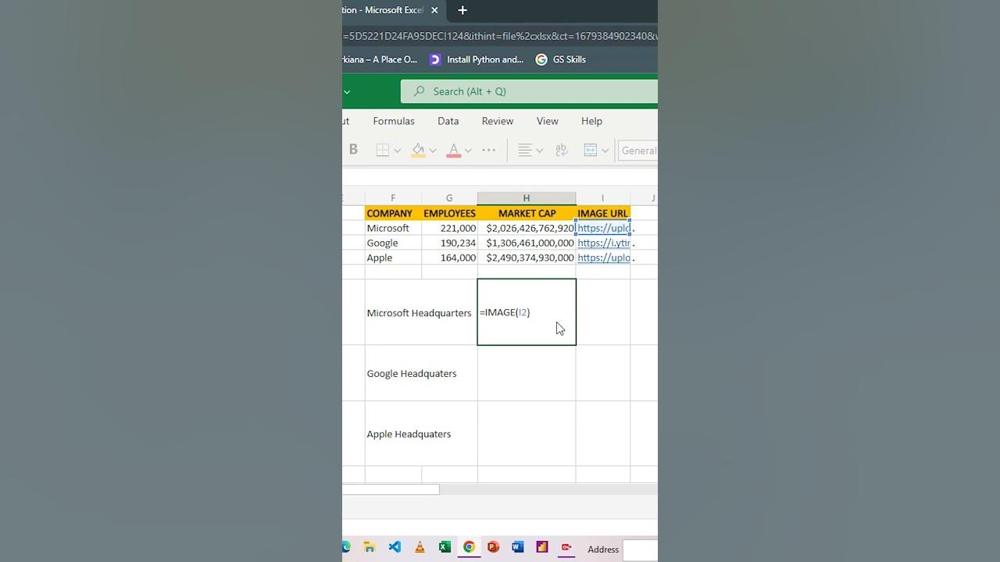Select the Microsoft Headquarters label cell
Image resolution: width=1000 pixels, height=562 pixels.
421,312
